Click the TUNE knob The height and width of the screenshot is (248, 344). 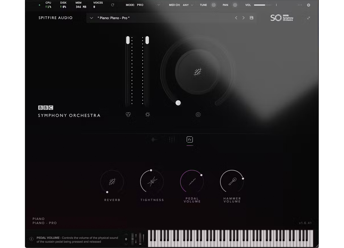click(214, 5)
